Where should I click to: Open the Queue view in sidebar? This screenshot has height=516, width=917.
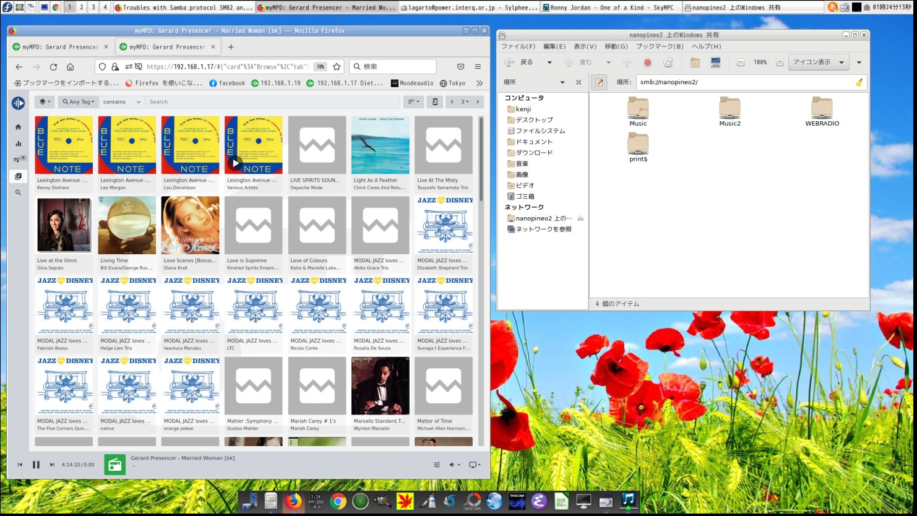[17, 160]
